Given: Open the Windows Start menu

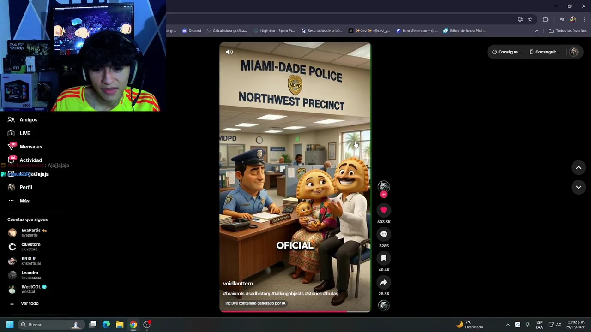Looking at the screenshot, I should (10, 325).
